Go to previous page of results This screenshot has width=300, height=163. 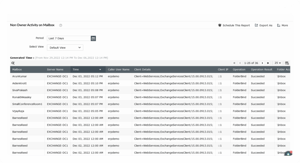(240, 63)
